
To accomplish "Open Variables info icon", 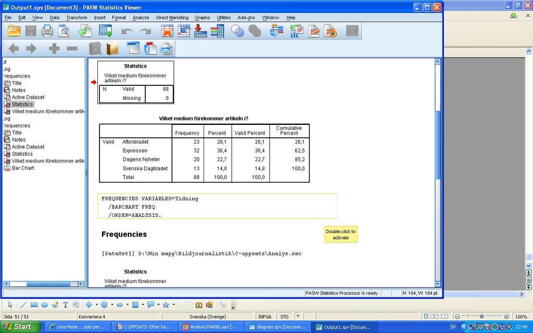I will 217,31.
